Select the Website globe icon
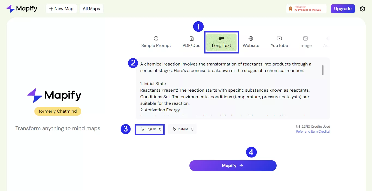 pos(251,38)
